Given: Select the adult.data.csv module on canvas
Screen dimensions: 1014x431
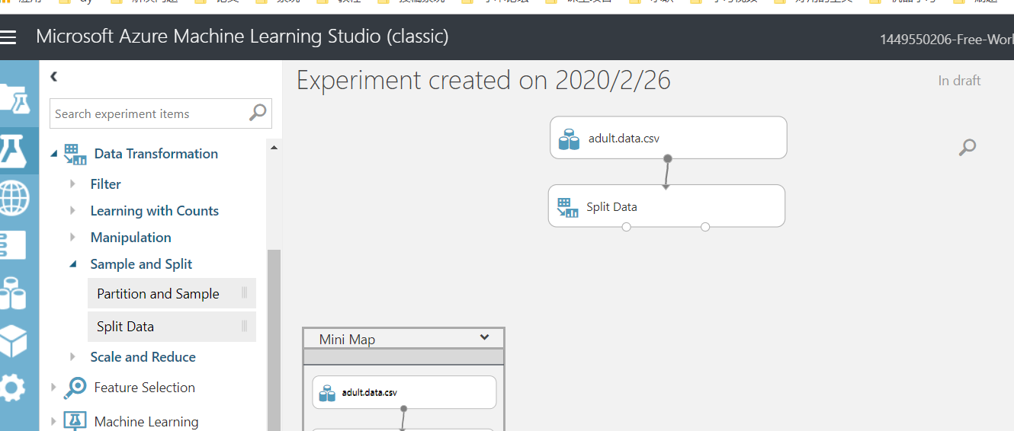Looking at the screenshot, I should pyautogui.click(x=668, y=138).
